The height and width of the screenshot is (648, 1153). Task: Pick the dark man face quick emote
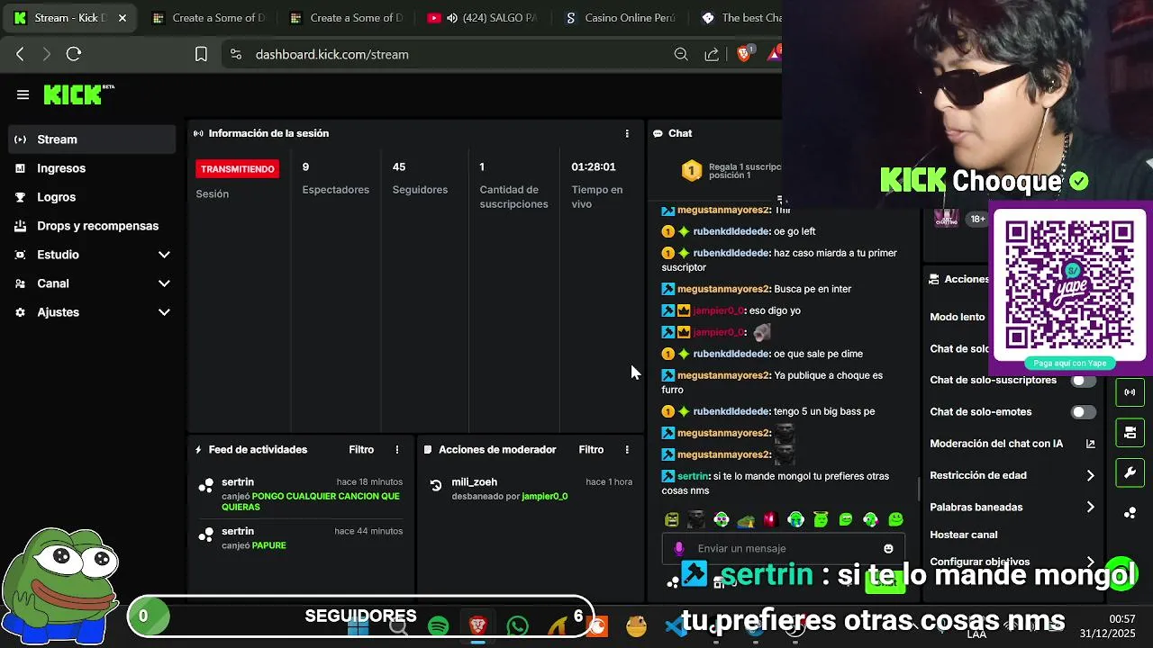click(x=696, y=519)
